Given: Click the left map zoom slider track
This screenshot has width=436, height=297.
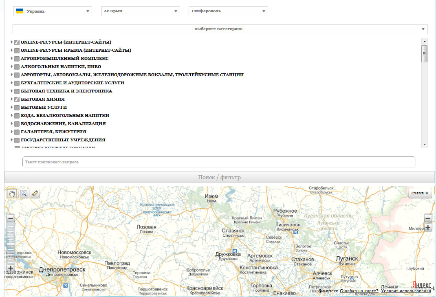Looking at the screenshot, I should pos(11,243).
